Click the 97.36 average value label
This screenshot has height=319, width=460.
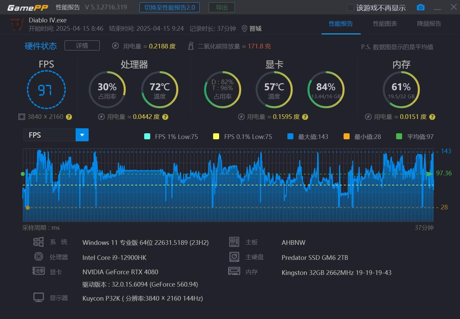coord(444,173)
